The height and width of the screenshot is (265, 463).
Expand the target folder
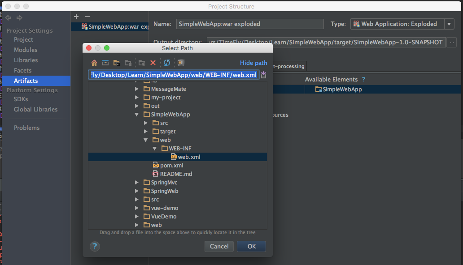[145, 132]
